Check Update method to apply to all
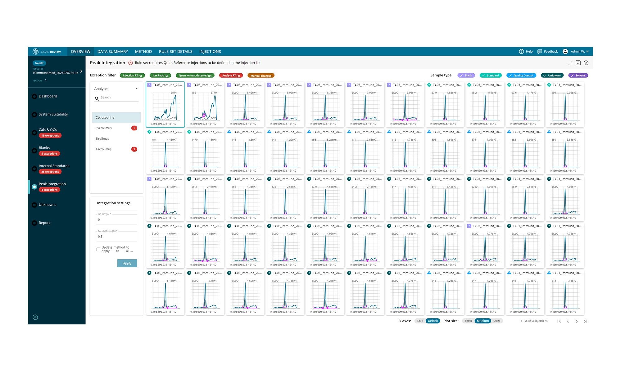This screenshot has width=621, height=371. pos(98,249)
